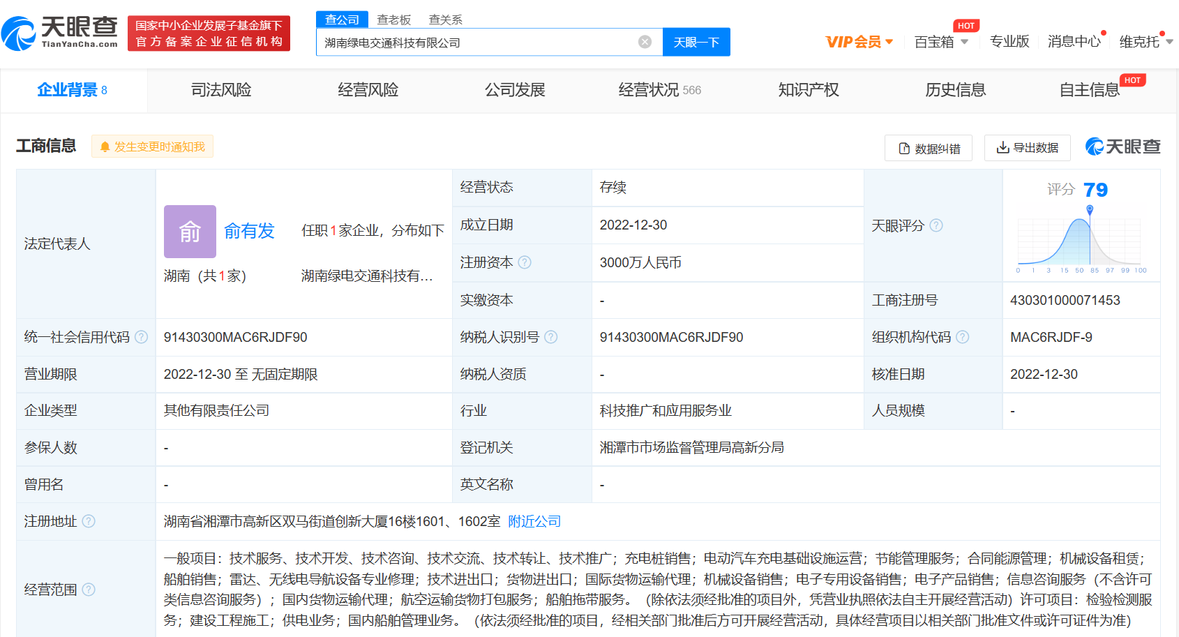The image size is (1179, 637).
Task: Open 湖南绿电交通科技有… company link
Action: (367, 276)
